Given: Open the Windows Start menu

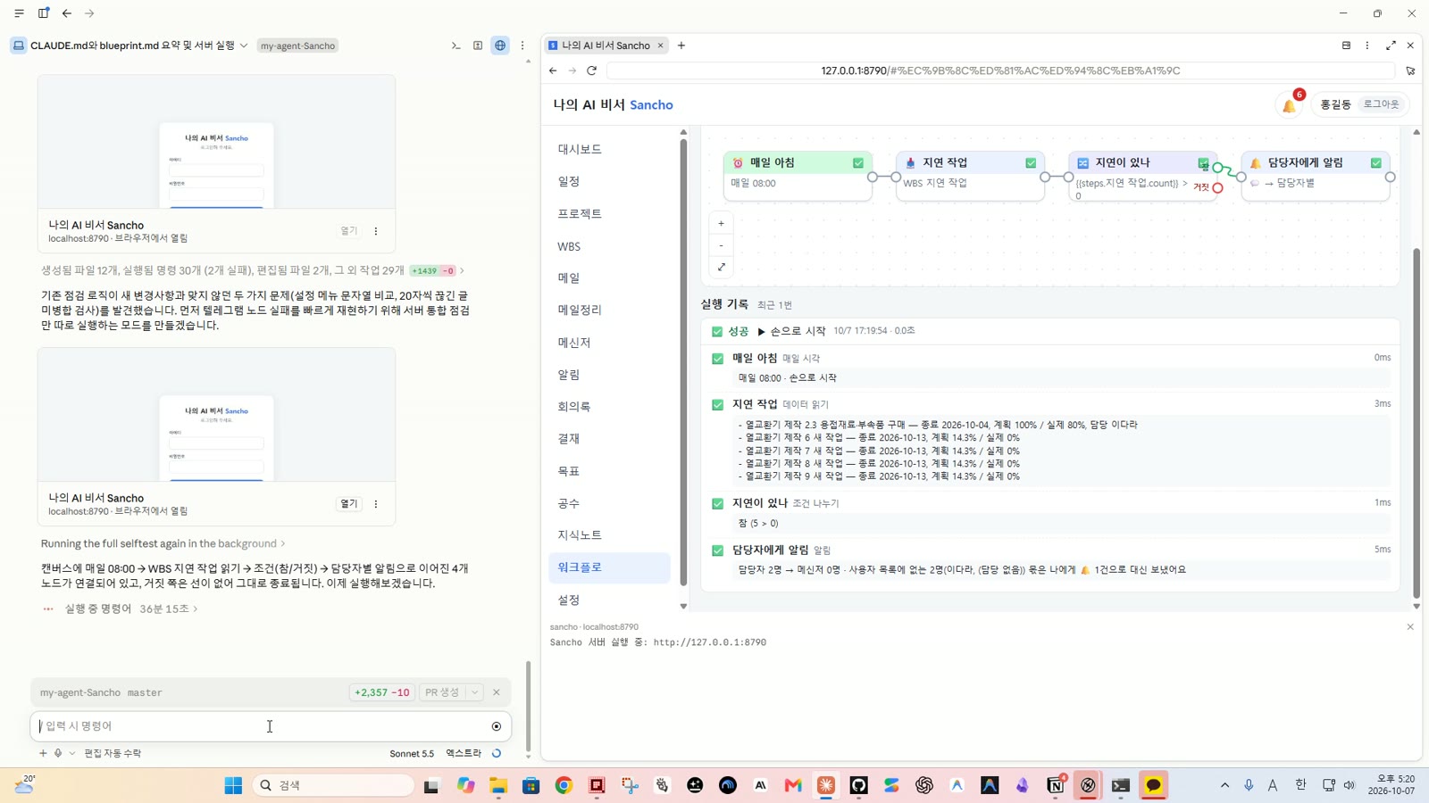Looking at the screenshot, I should (233, 785).
